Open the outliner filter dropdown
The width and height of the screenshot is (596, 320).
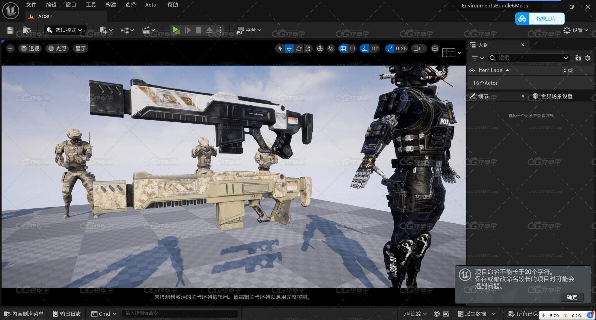478,58
